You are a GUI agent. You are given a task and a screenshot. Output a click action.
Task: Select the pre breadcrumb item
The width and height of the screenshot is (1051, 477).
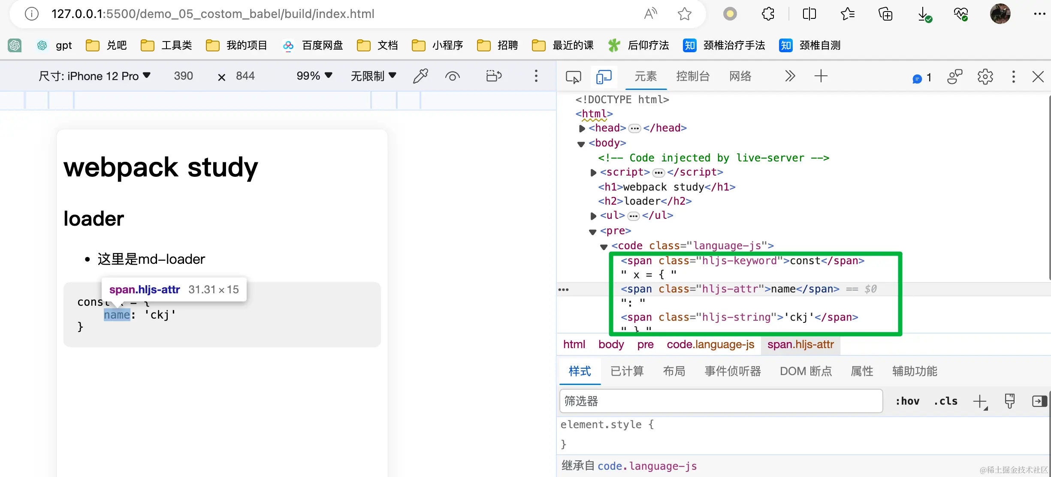click(x=645, y=344)
